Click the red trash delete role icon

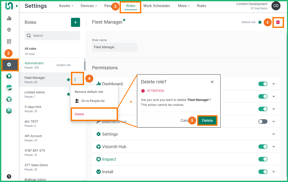(x=278, y=22)
